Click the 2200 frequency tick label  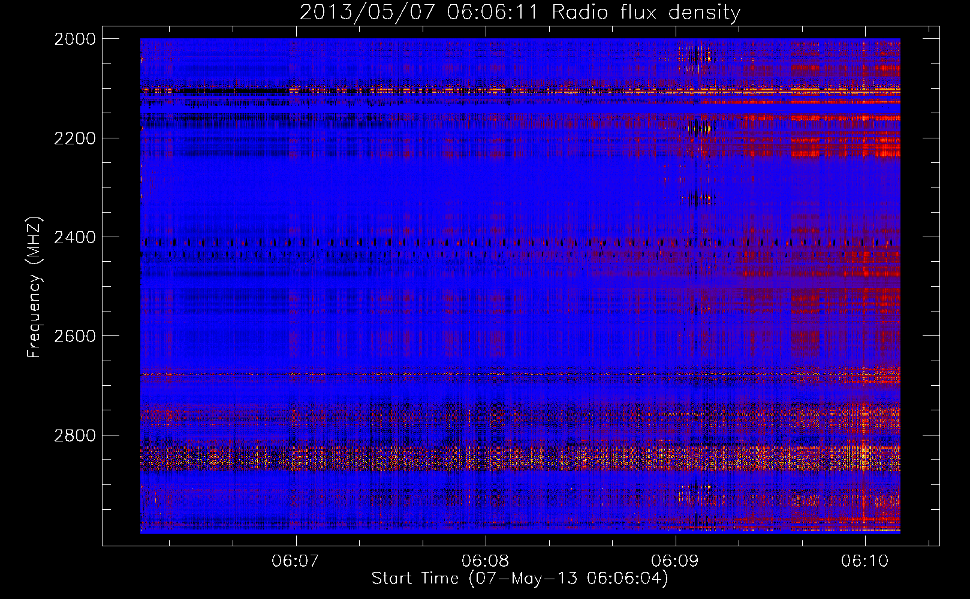[75, 138]
